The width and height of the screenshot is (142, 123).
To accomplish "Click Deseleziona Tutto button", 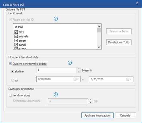I will click(119, 42).
